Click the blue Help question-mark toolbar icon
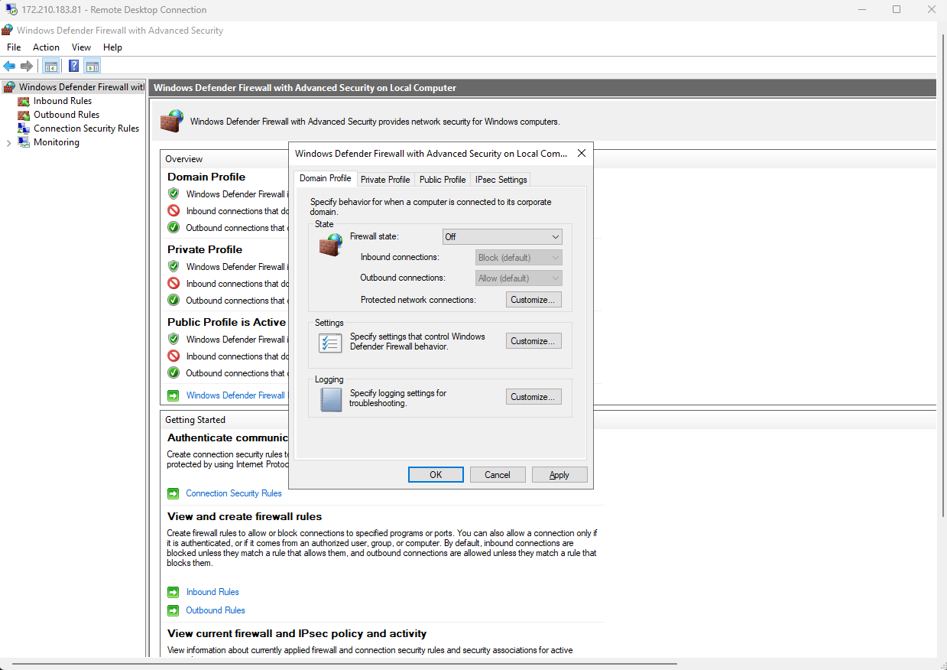This screenshot has height=670, width=947. [x=74, y=66]
